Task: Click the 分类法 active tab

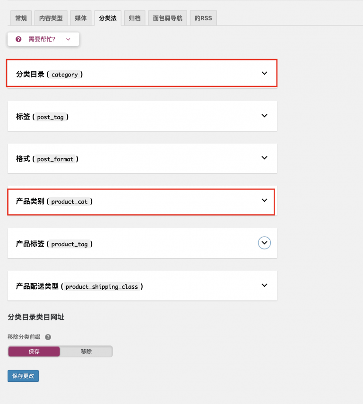Action: point(108,18)
